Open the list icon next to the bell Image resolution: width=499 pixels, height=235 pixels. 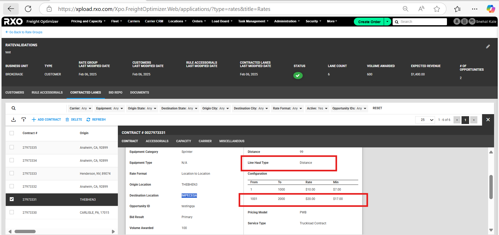[x=464, y=21]
